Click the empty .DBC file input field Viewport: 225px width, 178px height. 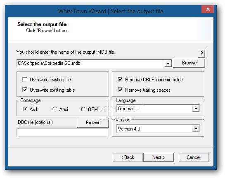click(x=63, y=132)
